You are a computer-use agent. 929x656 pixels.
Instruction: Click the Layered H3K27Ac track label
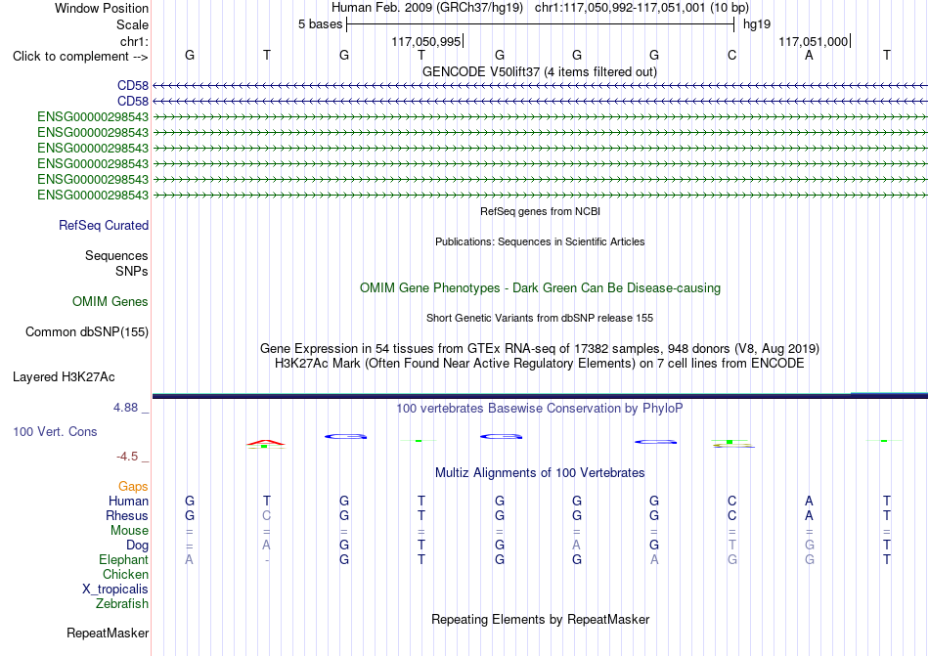click(x=64, y=377)
